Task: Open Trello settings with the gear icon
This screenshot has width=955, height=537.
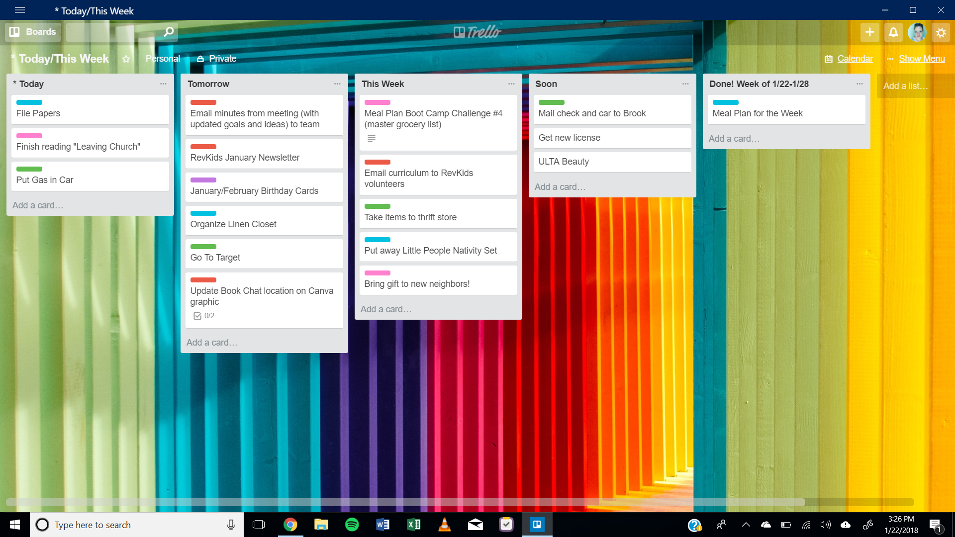Action: [x=941, y=31]
